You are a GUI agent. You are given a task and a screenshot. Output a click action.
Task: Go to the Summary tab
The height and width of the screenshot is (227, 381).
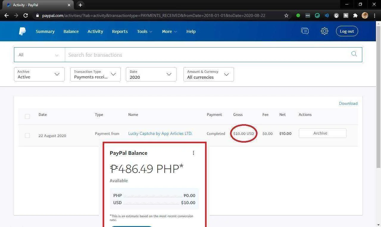[x=45, y=31]
